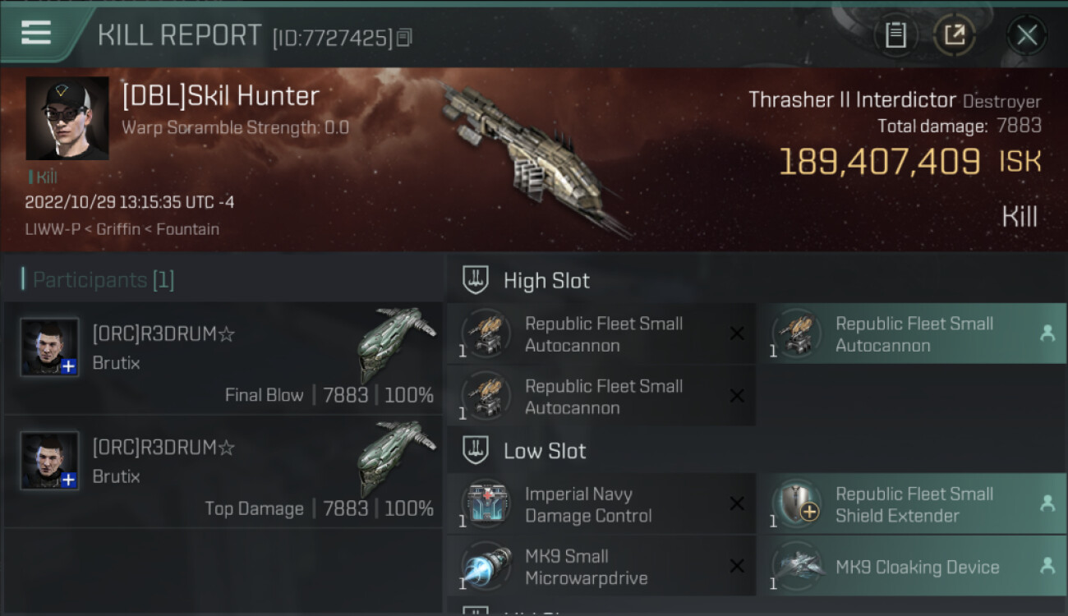1068x616 pixels.
Task: Click the share export icon
Action: (x=954, y=35)
